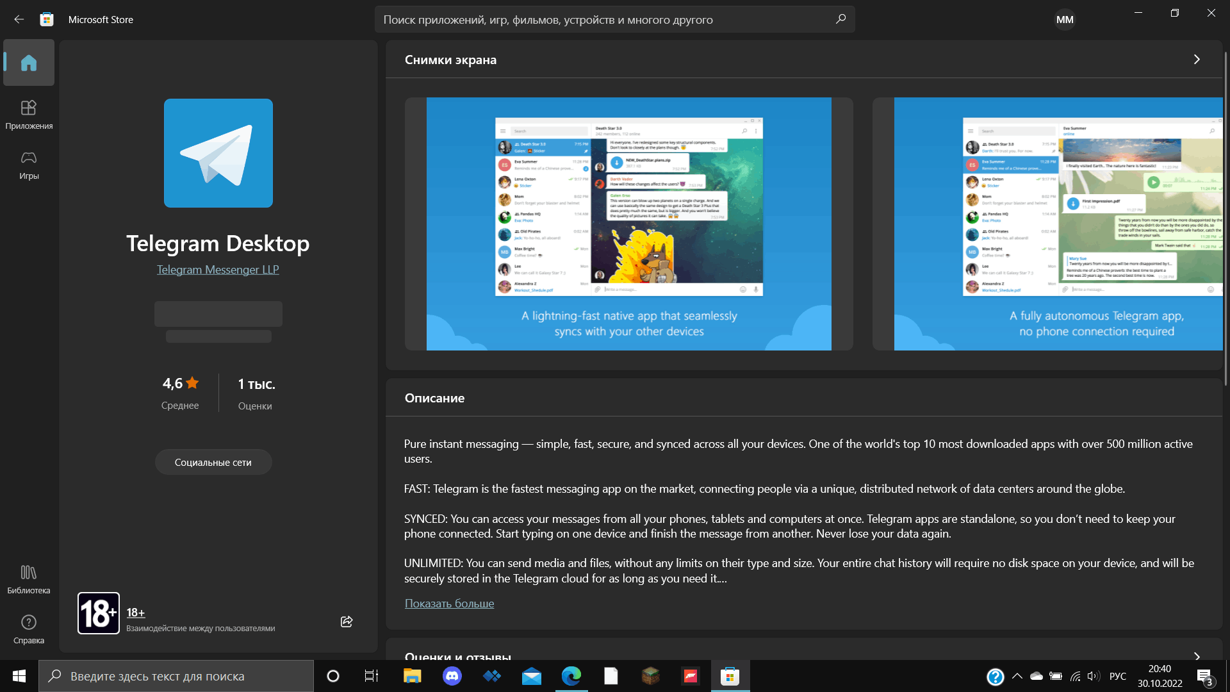Open Telegram Messenger LLP publisher link
The image size is (1230, 692).
(218, 270)
